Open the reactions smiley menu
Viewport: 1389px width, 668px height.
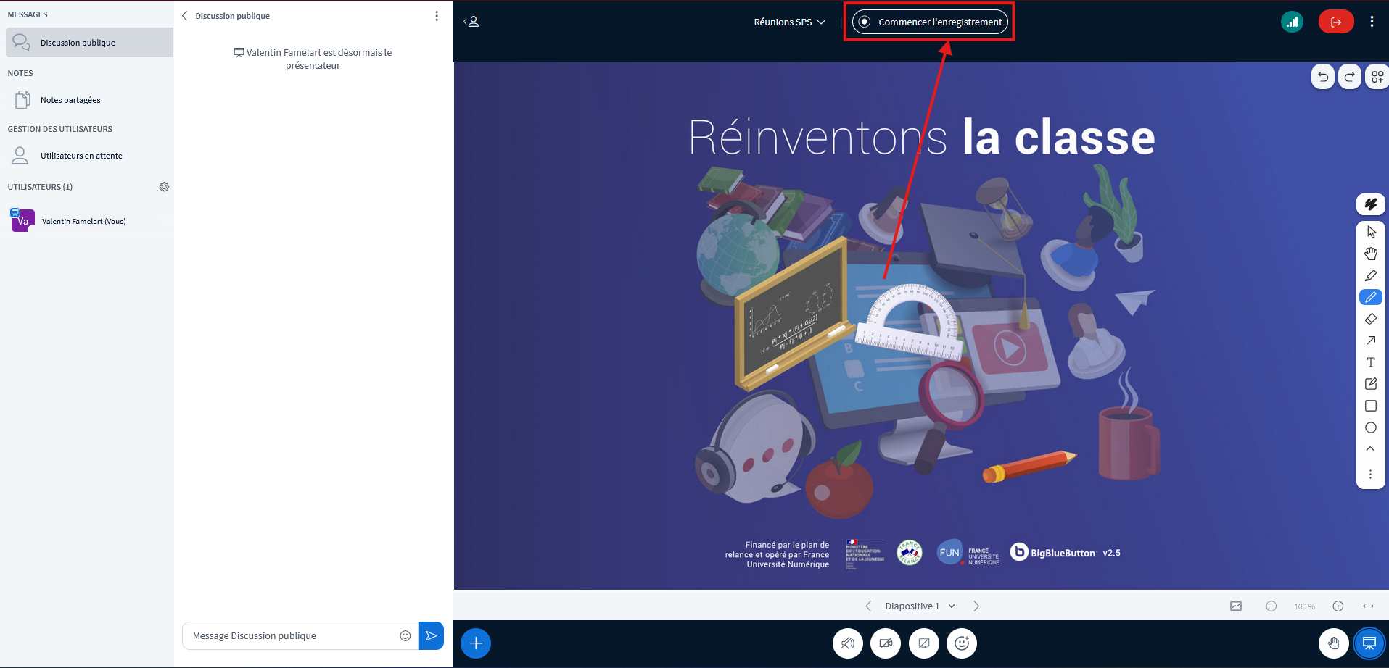tap(961, 643)
